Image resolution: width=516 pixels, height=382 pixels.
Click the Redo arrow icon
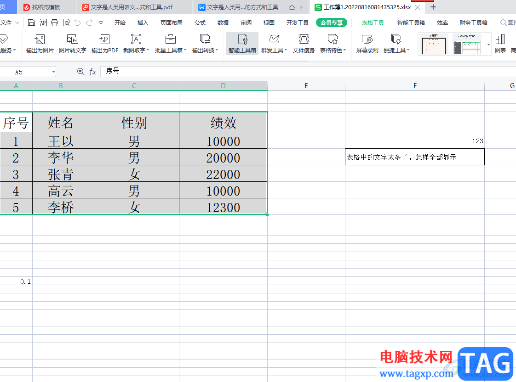click(x=89, y=22)
